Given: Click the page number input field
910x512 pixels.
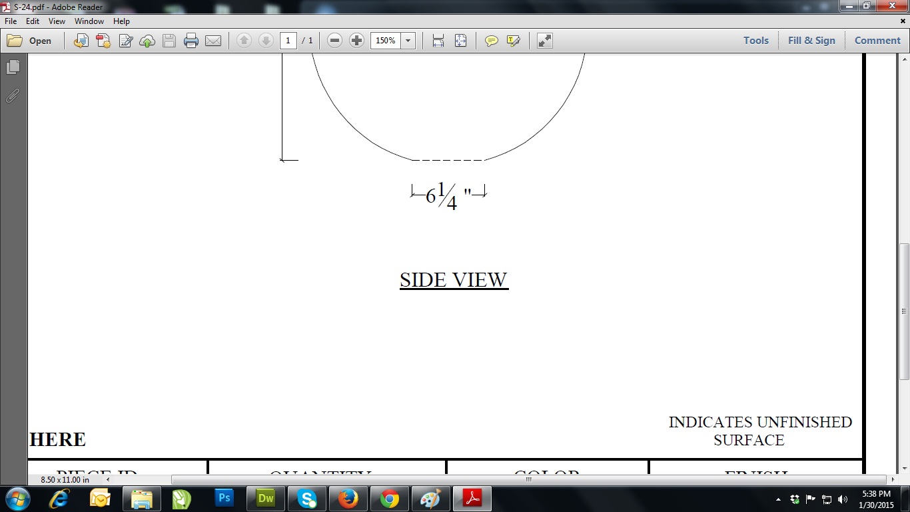Looking at the screenshot, I should [288, 41].
